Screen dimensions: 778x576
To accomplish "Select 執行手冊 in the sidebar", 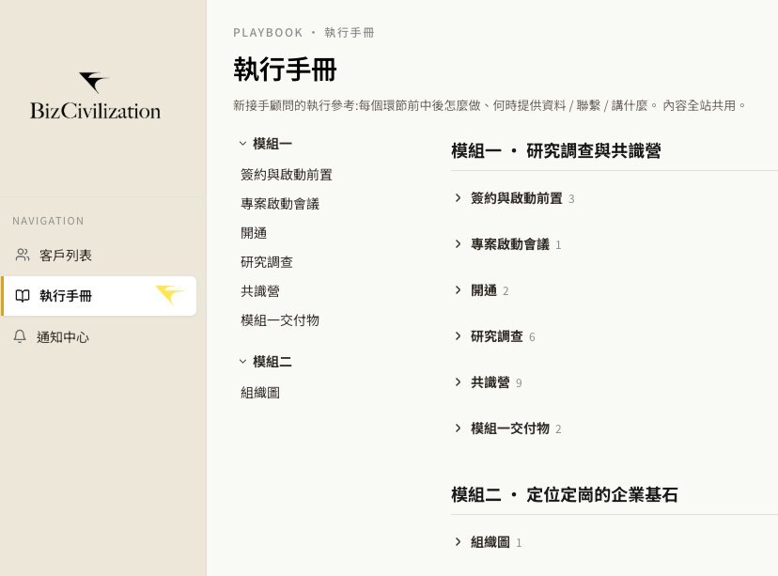I will coord(99,296).
